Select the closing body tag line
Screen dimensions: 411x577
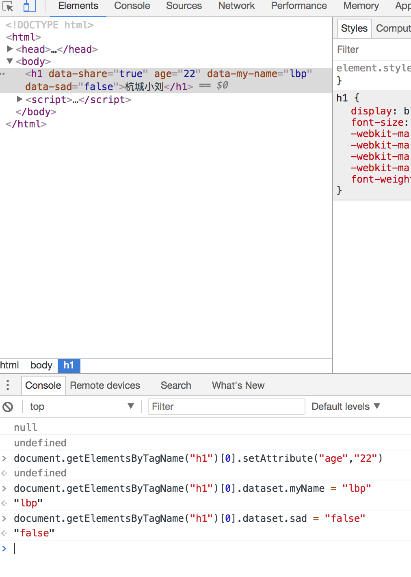(x=36, y=112)
